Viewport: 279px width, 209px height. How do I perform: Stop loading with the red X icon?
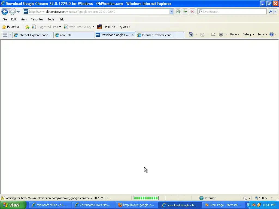[192, 11]
